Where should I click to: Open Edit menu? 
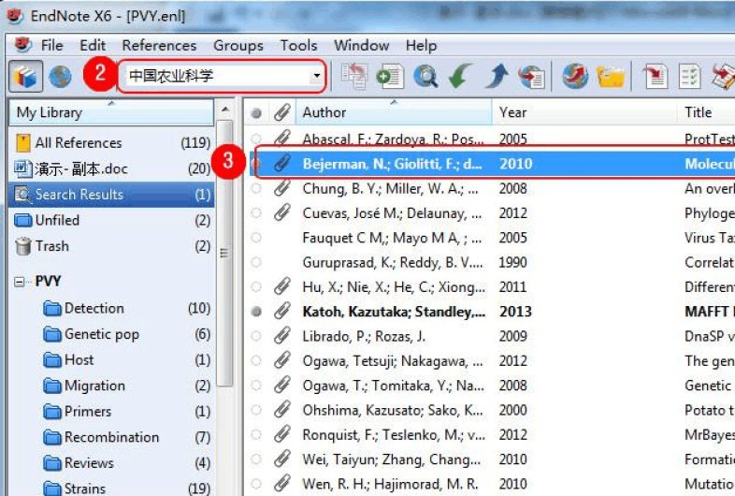click(x=93, y=45)
